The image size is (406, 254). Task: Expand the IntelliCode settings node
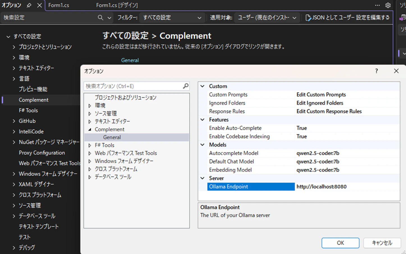(14, 131)
